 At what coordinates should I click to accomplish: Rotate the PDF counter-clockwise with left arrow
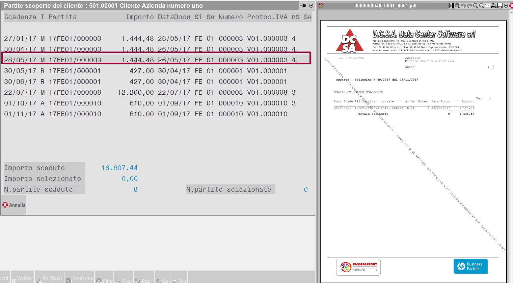coord(463,6)
